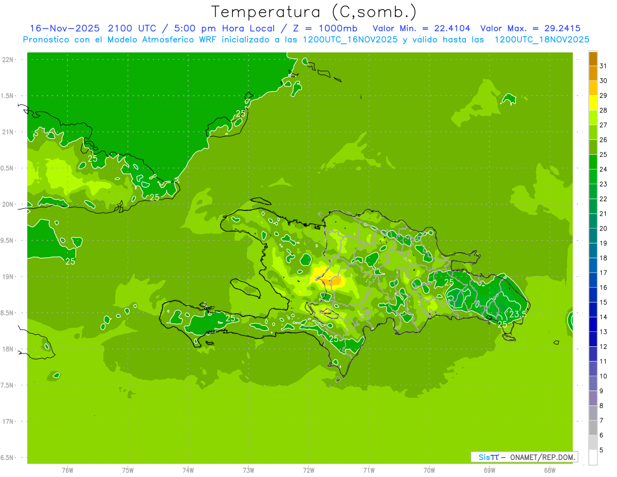Click the "75W" longitude axis label

click(x=128, y=470)
